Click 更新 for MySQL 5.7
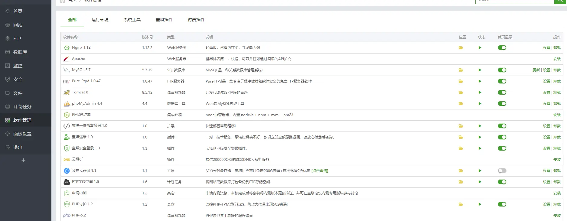The height and width of the screenshot is (221, 567). point(536,70)
